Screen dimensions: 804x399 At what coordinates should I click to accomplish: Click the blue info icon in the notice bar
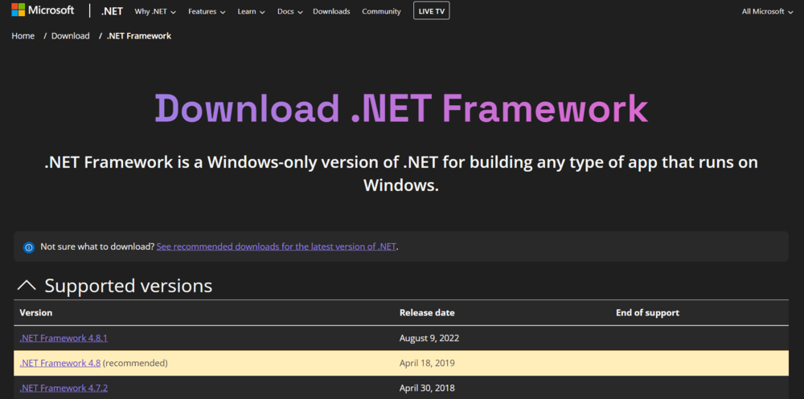click(x=29, y=247)
